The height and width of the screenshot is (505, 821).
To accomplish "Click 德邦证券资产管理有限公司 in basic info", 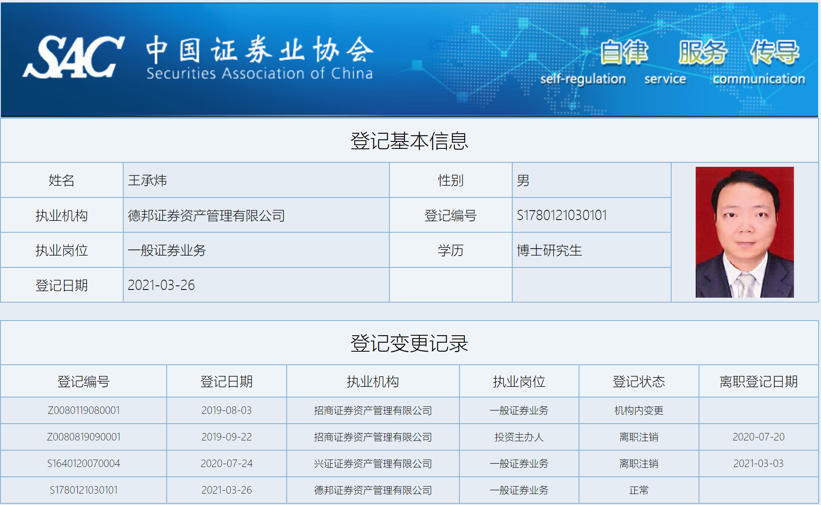I will 206,215.
